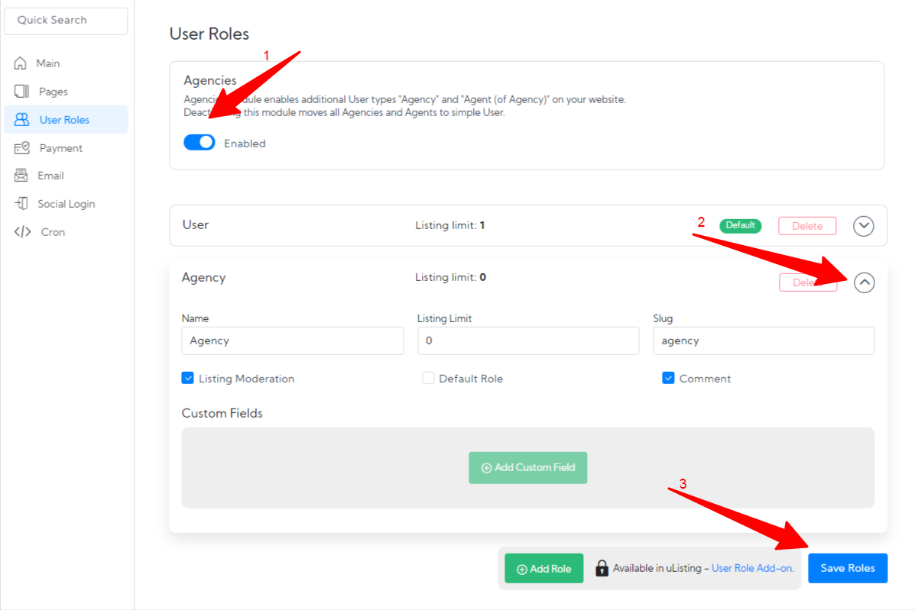The height and width of the screenshot is (610, 915).
Task: Click the Email icon in sidebar
Action: click(x=21, y=176)
